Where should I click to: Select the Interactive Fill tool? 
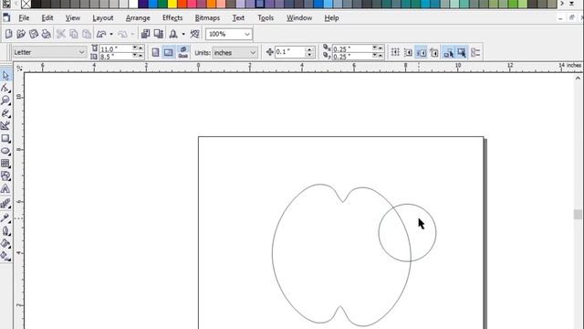point(5,256)
